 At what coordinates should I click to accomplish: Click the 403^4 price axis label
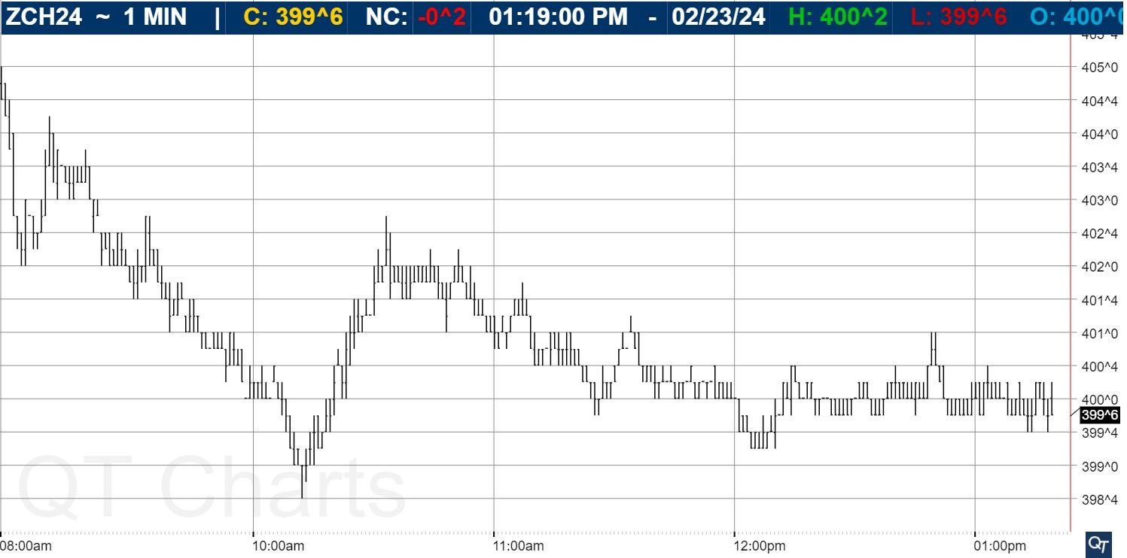1098,168
